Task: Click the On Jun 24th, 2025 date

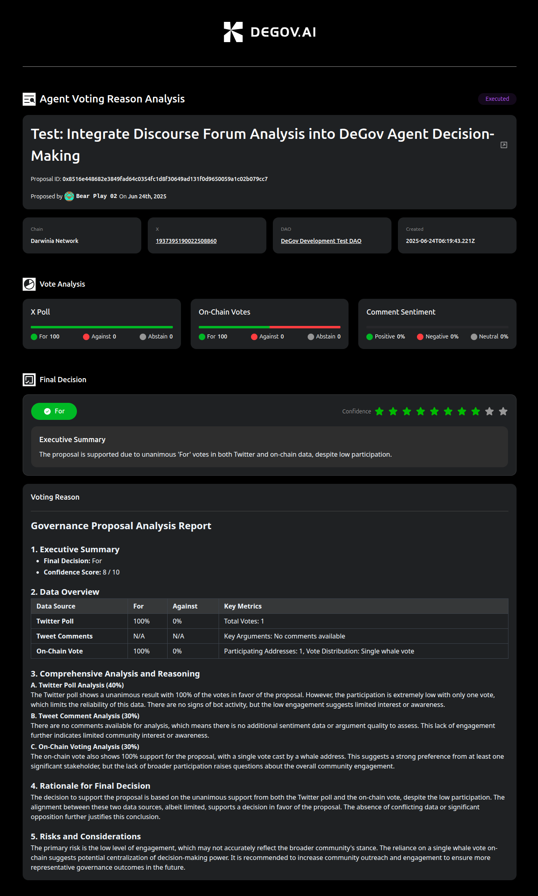Action: (143, 196)
